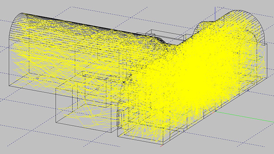
Task: Select the small receiver marker on right floor edge
Action: pyautogui.click(x=248, y=90)
